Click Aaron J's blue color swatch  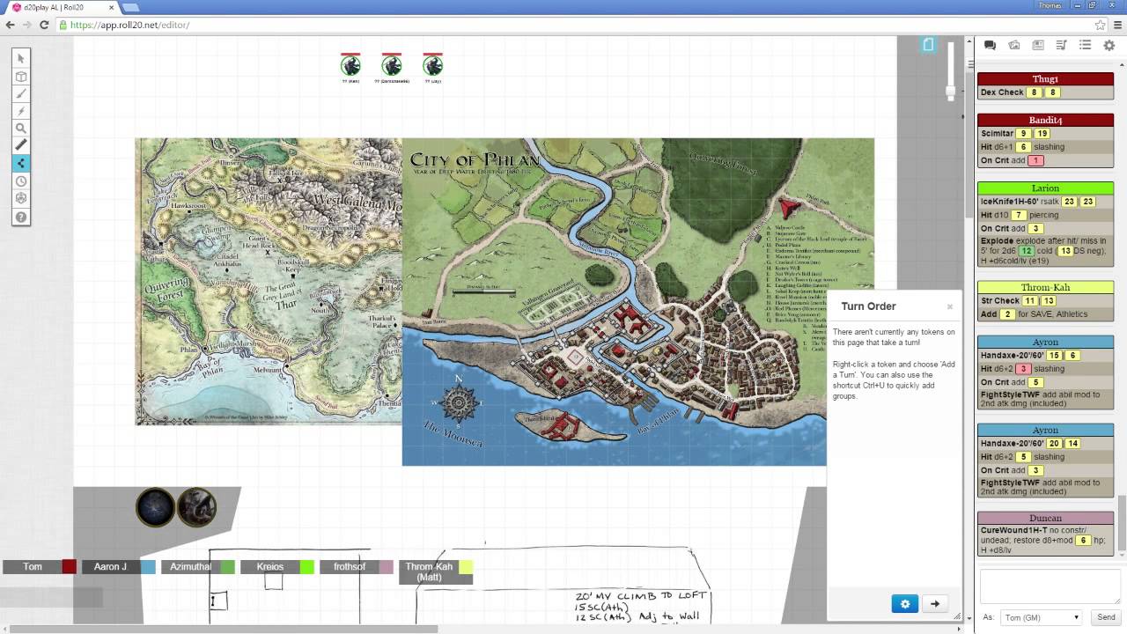pyautogui.click(x=148, y=567)
